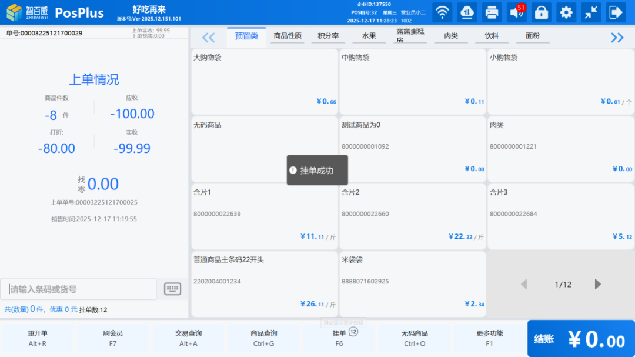Select the 饮料 category tab

[x=492, y=36]
